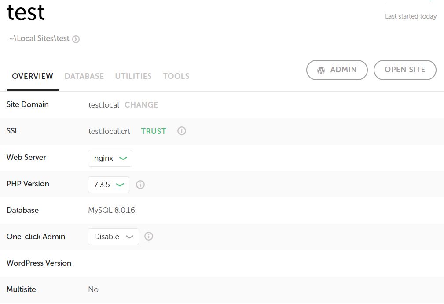
Task: Click the Site Domain row label
Action: tap(27, 104)
